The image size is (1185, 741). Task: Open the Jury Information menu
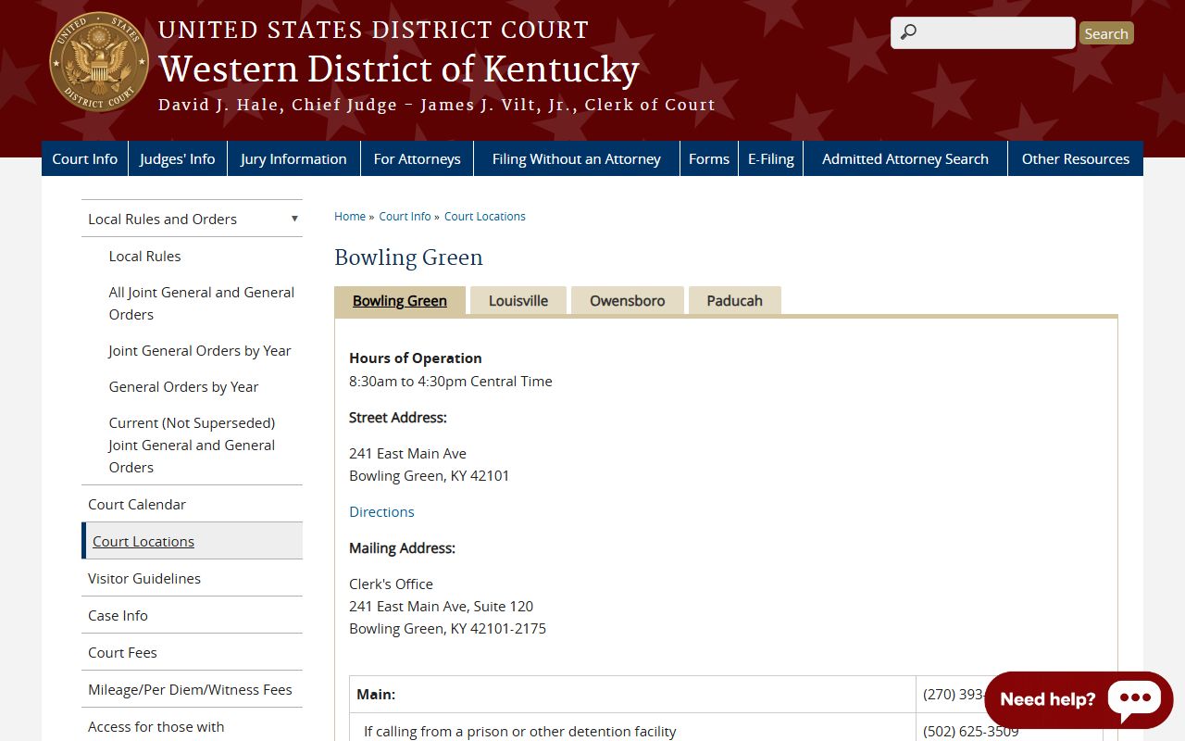[293, 158]
